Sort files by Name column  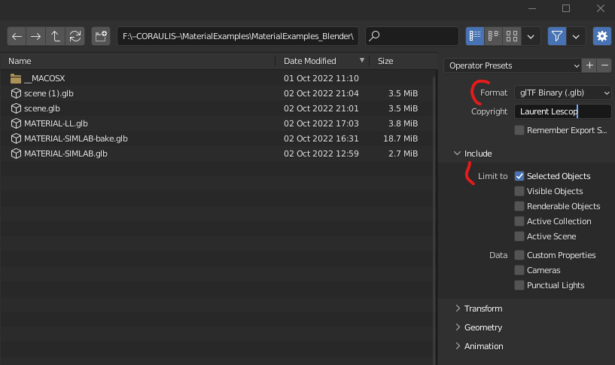tap(20, 61)
